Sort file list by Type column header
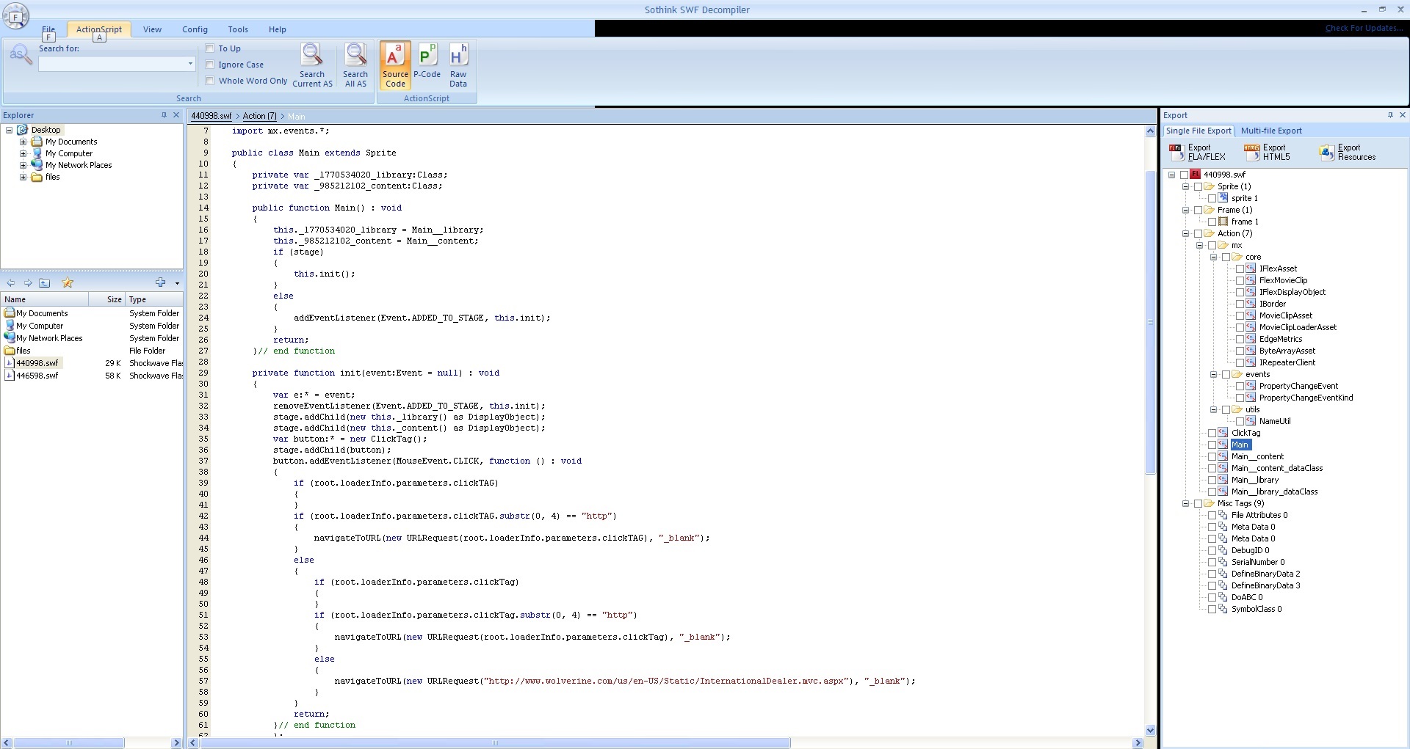1410x749 pixels. click(154, 299)
